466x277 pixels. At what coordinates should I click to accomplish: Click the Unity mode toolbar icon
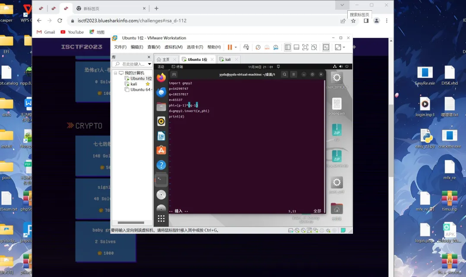(314, 47)
